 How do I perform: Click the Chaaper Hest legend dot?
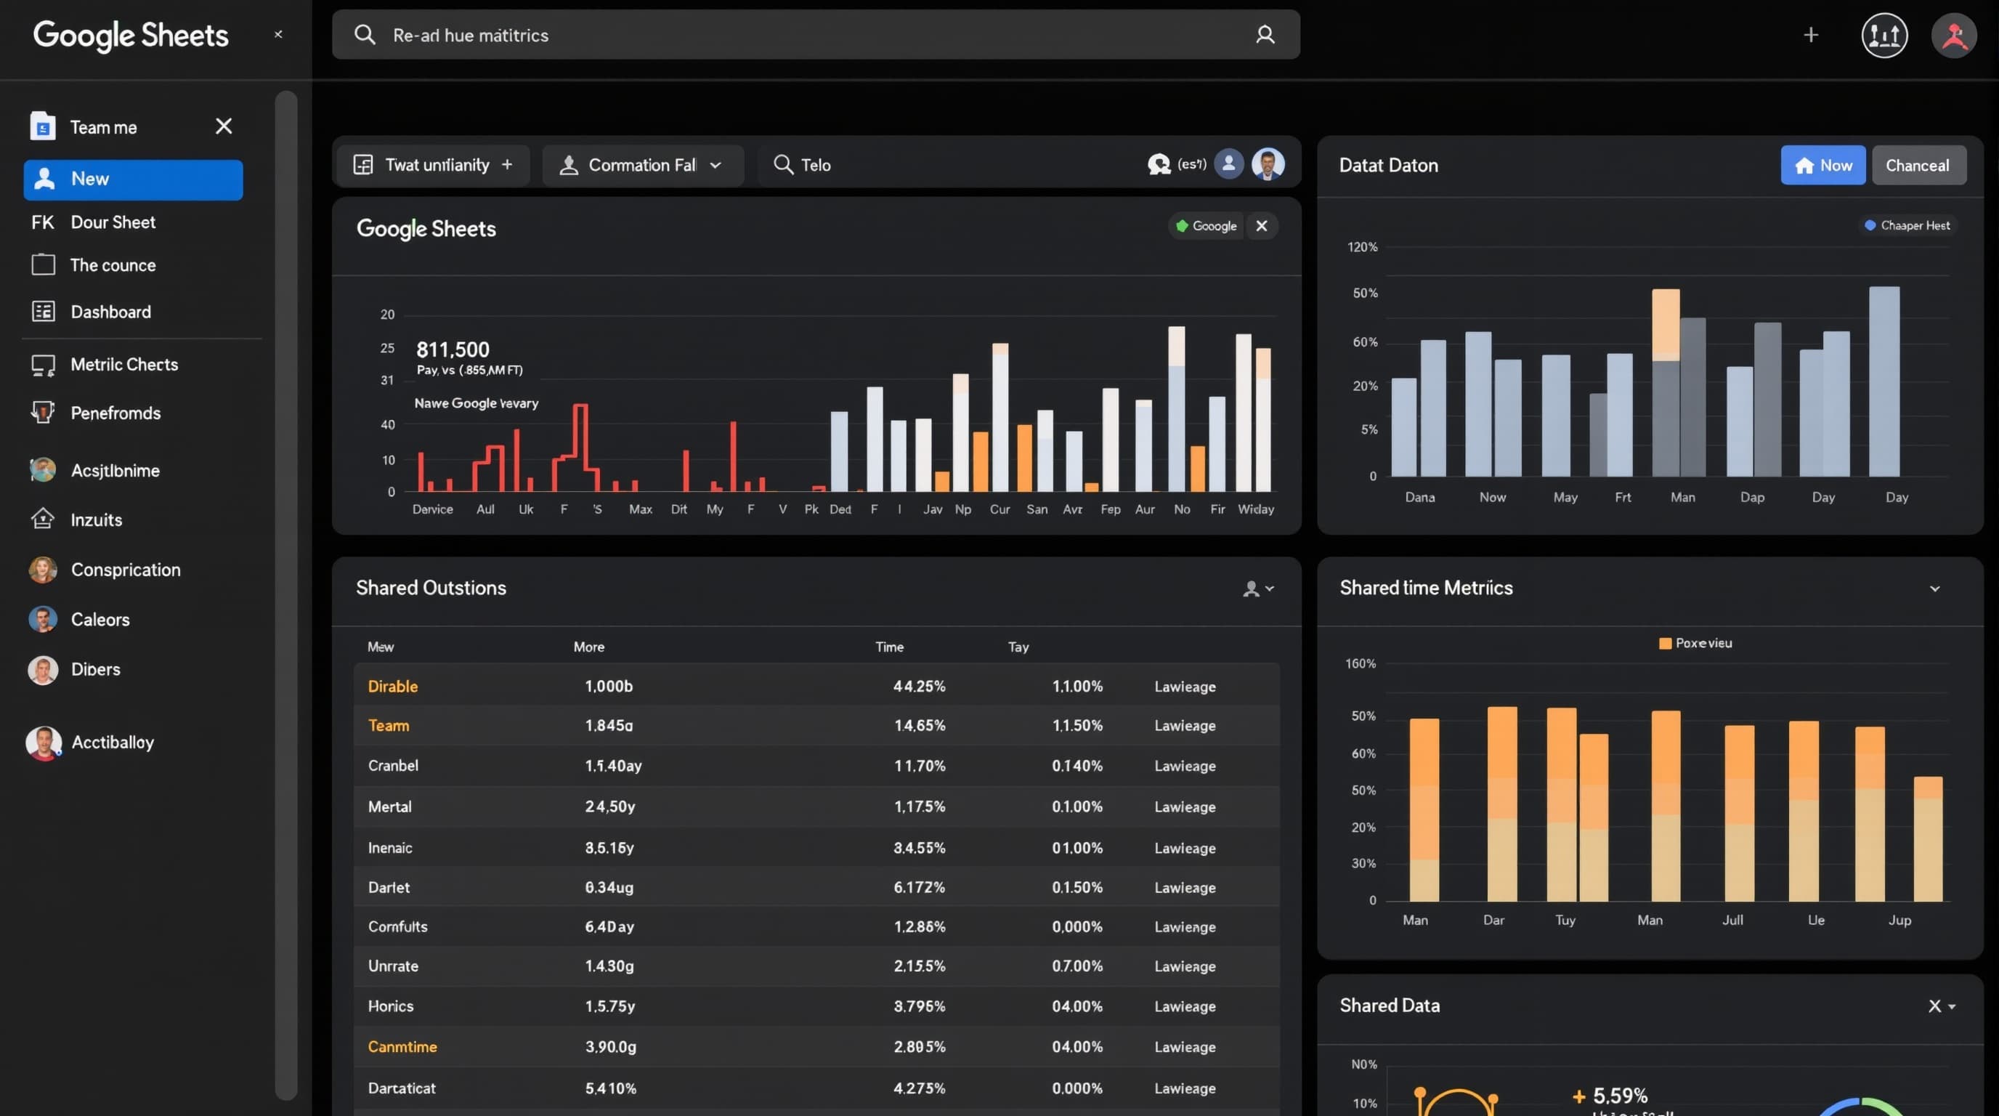(1870, 225)
